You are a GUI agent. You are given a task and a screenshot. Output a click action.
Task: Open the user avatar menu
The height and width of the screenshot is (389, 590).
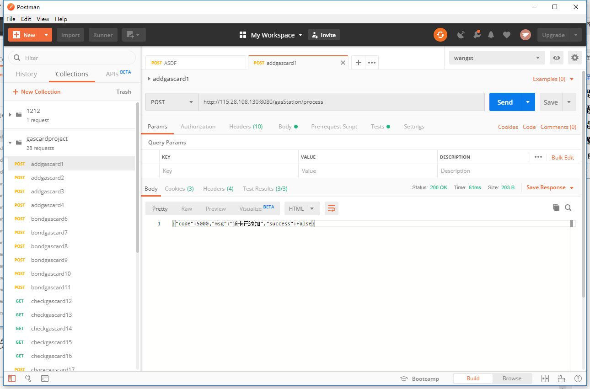(526, 35)
